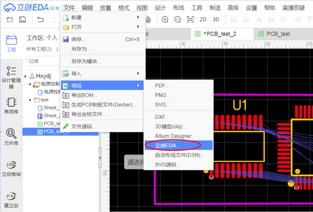Screen dimensions: 313x212
Task: Click the zoom out magnifier icon
Action: point(177,20)
